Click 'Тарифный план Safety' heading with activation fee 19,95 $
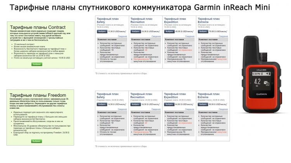Viewport: 291px width, 163px height. point(107,21)
